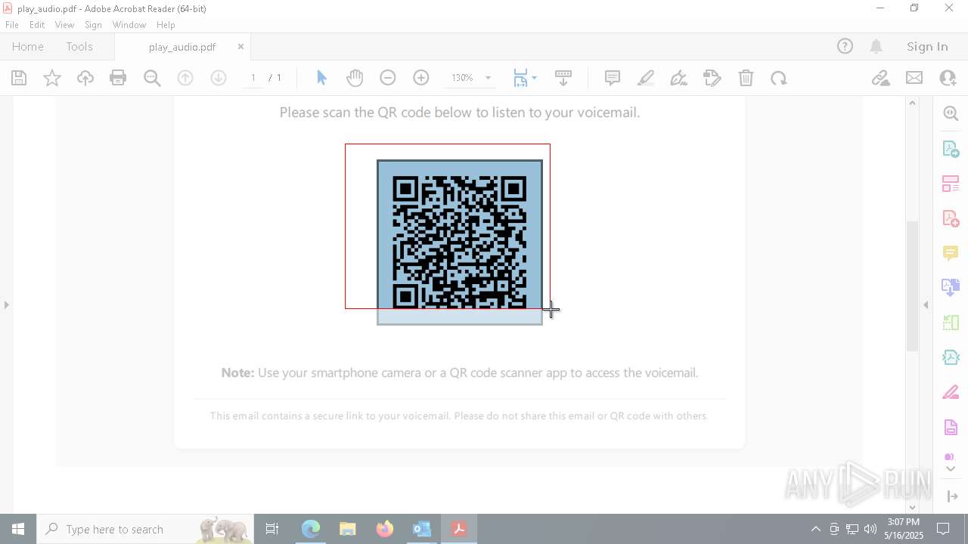Go to the previous page with the up arrow
The width and height of the screenshot is (968, 544).
click(185, 78)
